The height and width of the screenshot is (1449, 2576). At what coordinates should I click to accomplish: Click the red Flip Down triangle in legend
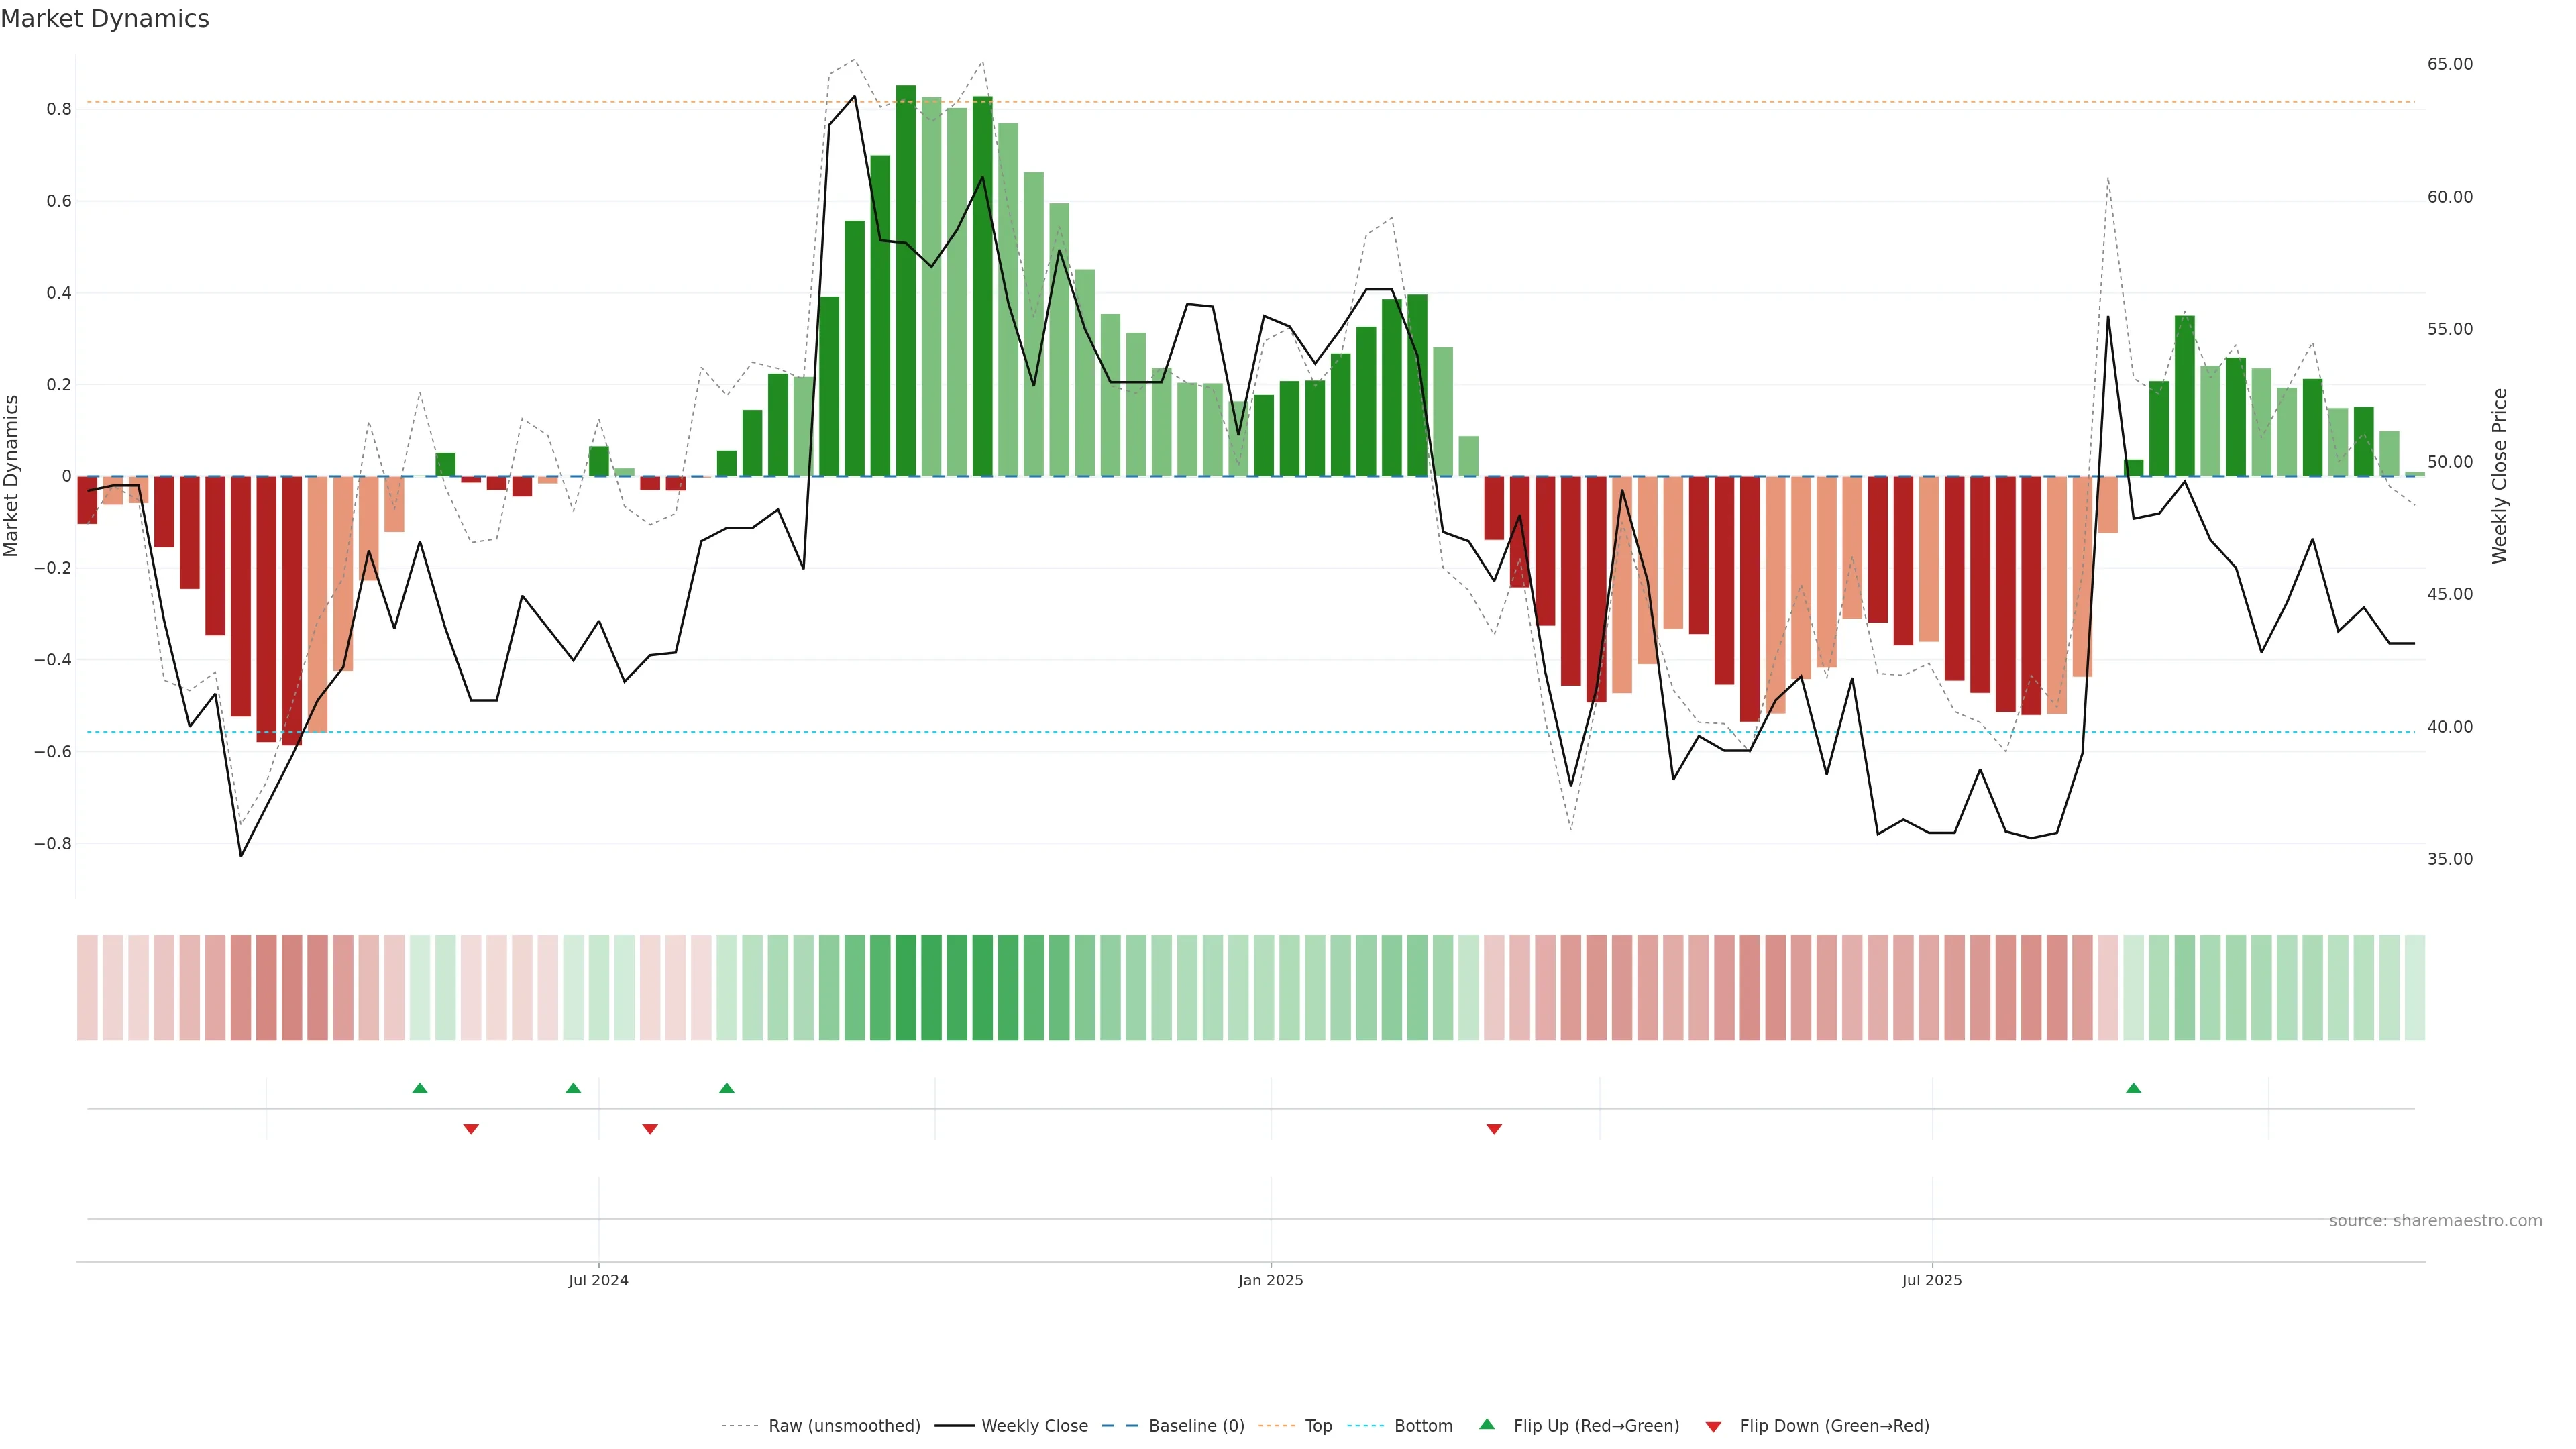[x=1713, y=1426]
